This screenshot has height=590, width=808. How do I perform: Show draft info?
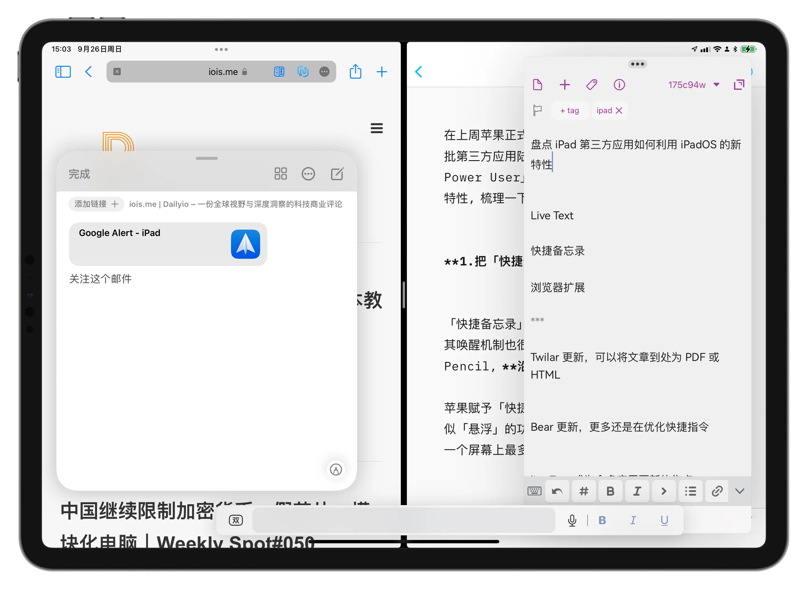(619, 85)
